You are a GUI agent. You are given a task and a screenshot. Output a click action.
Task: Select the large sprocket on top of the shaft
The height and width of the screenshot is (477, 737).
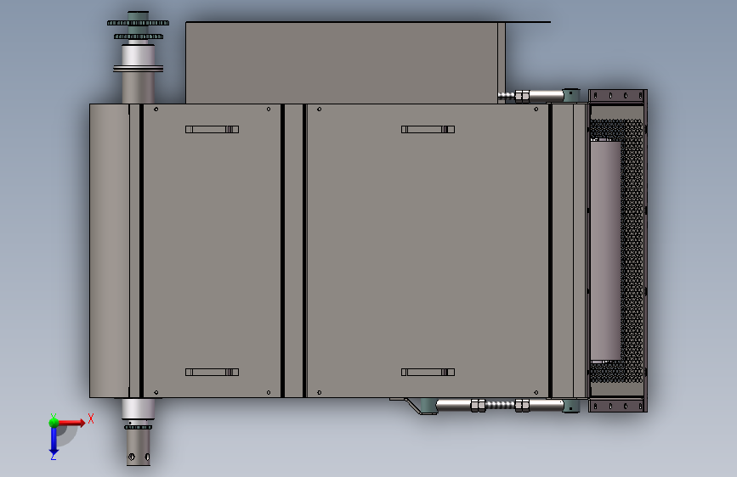point(138,23)
